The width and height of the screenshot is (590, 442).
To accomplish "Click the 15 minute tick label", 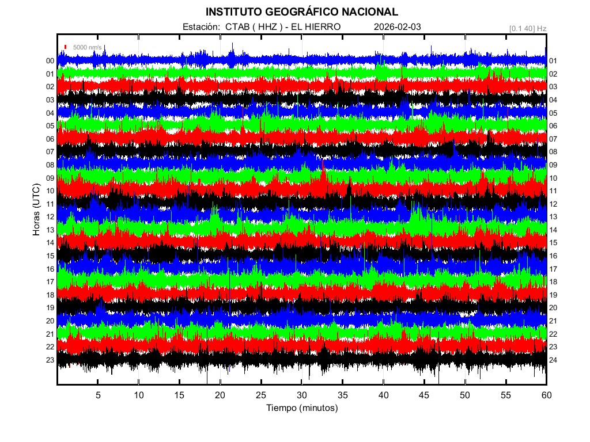I will point(180,395).
